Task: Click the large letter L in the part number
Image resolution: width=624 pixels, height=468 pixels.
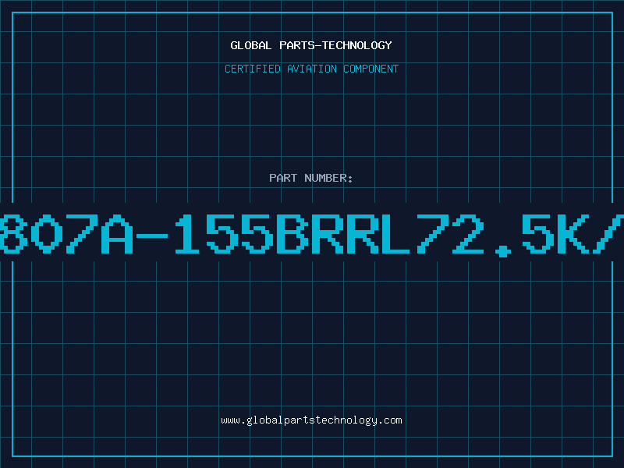Action: [x=395, y=233]
